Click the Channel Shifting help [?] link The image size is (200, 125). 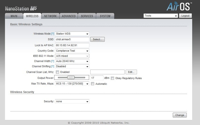click(52, 66)
